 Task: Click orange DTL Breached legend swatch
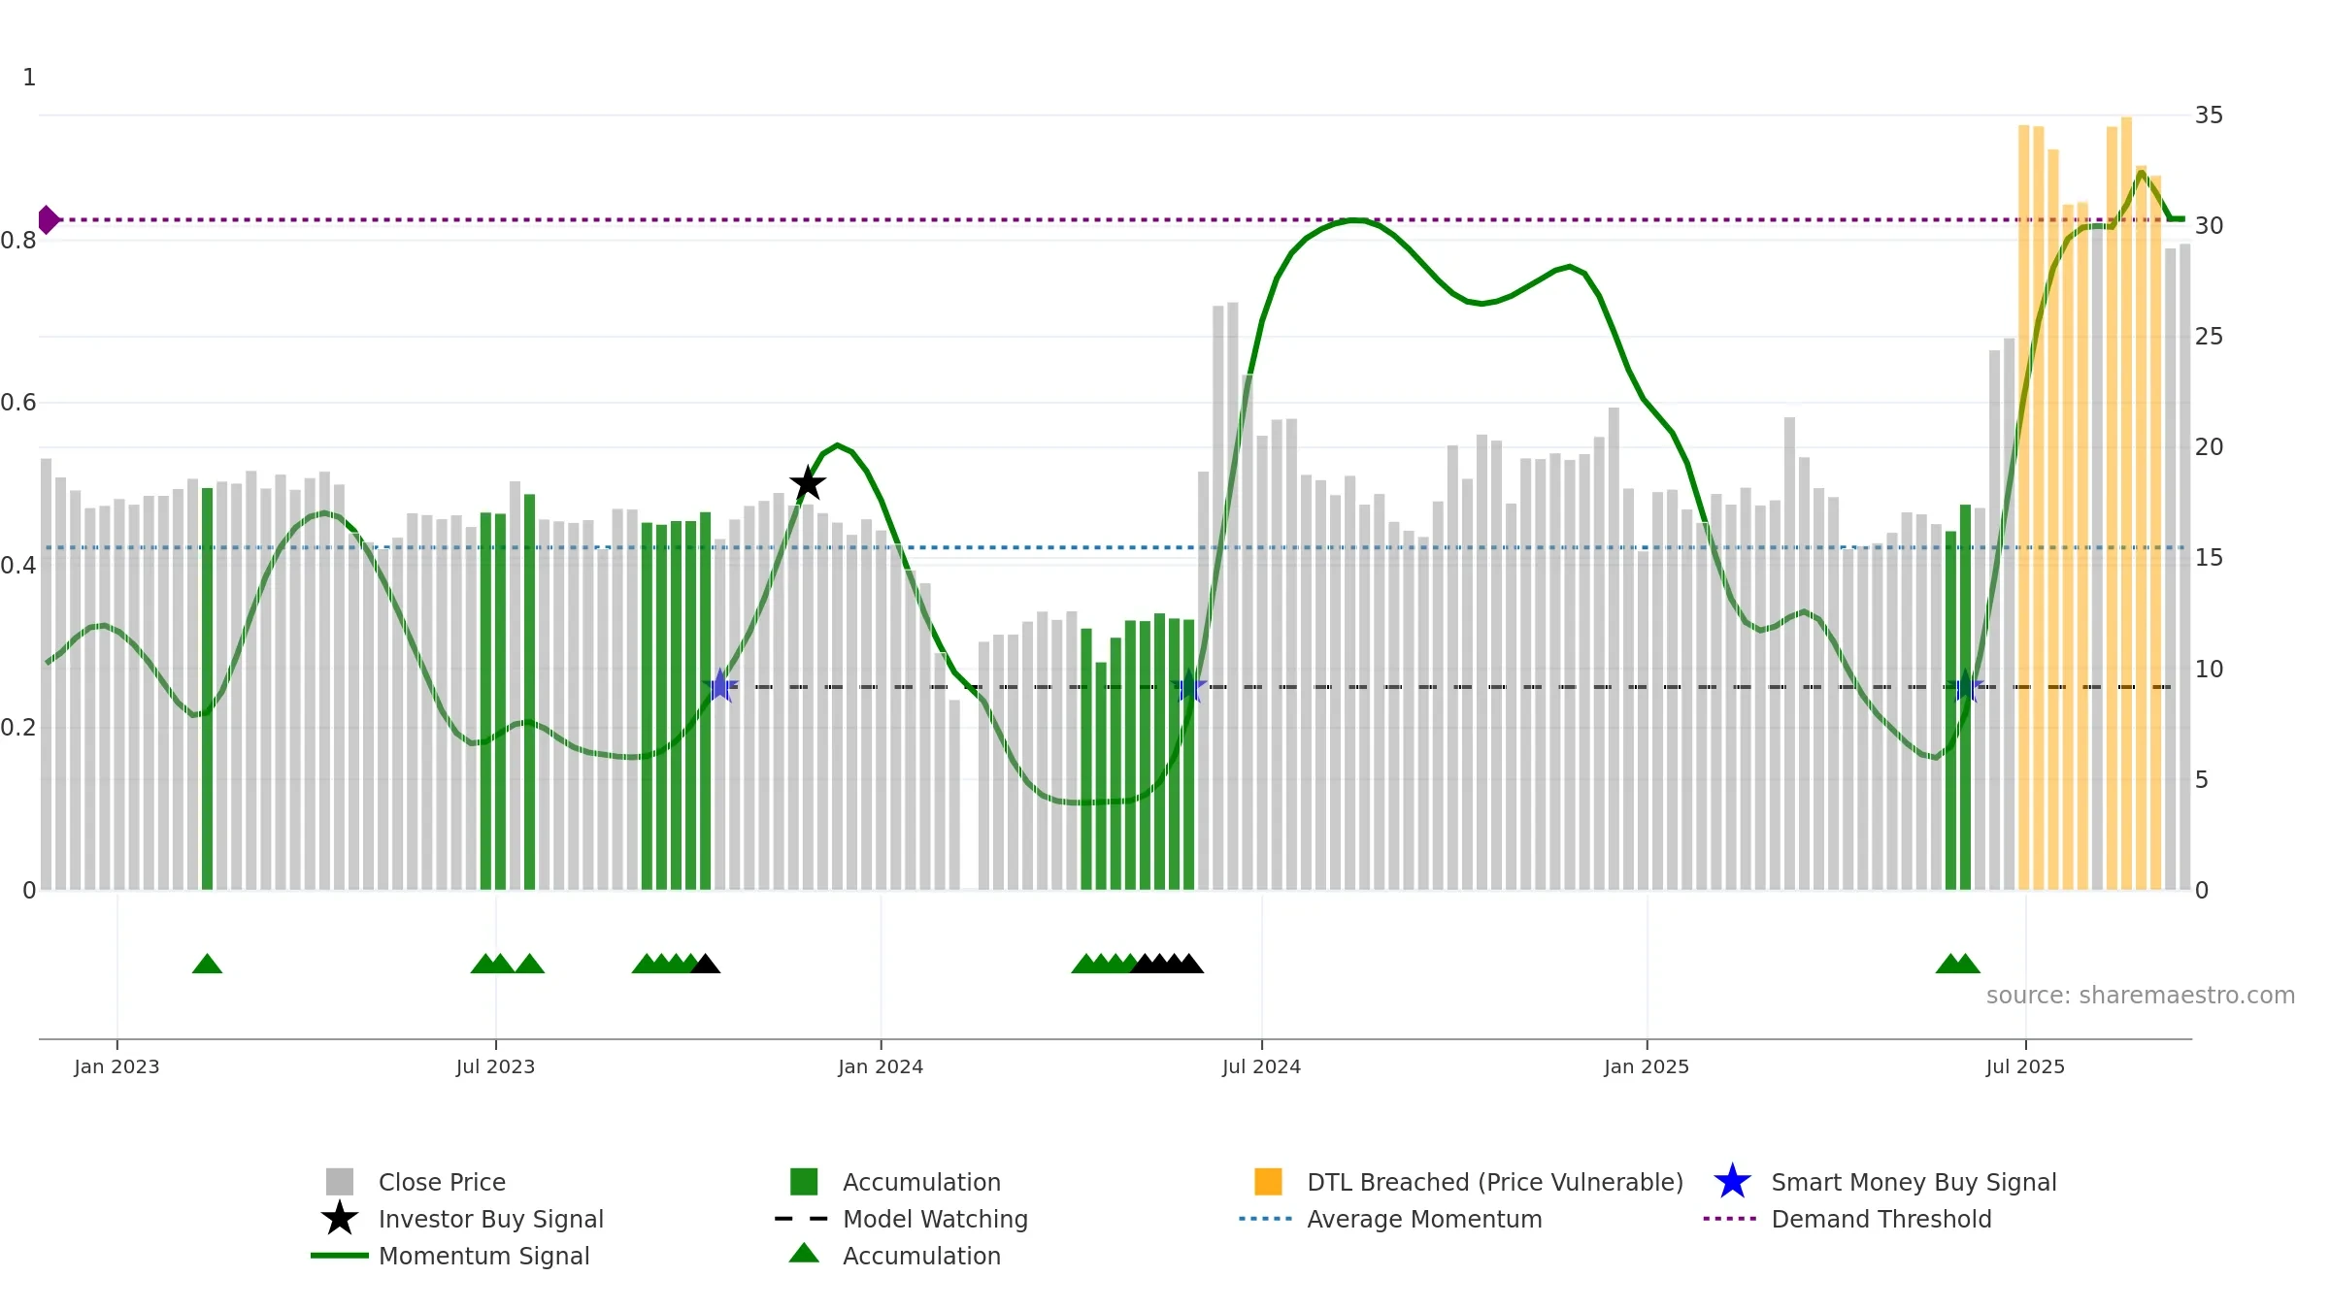1268,1182
